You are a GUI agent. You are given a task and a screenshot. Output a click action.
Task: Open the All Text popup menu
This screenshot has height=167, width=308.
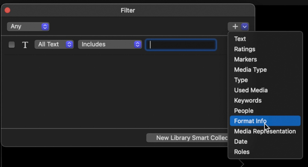tap(54, 44)
